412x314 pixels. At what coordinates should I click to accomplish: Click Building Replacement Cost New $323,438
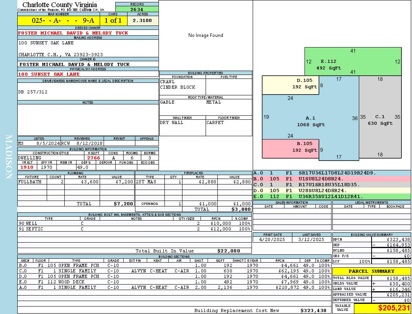(x=313, y=310)
